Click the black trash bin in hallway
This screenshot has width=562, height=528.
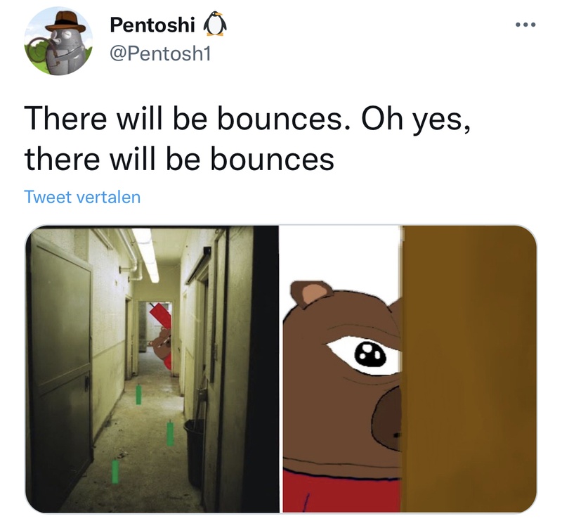(x=195, y=452)
